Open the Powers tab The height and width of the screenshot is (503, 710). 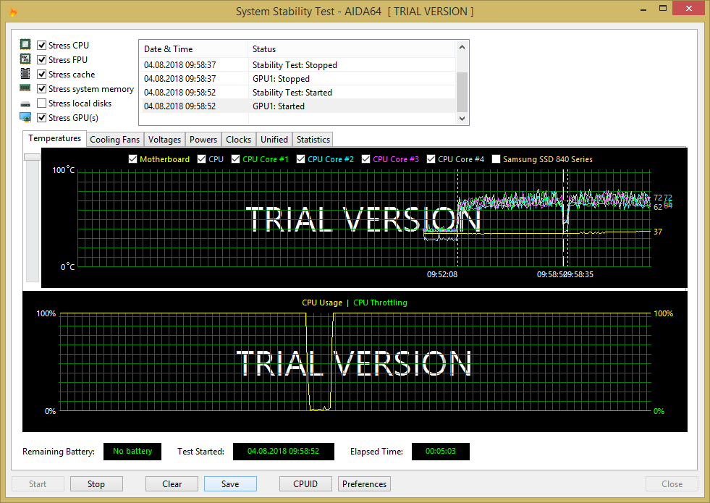coord(203,140)
